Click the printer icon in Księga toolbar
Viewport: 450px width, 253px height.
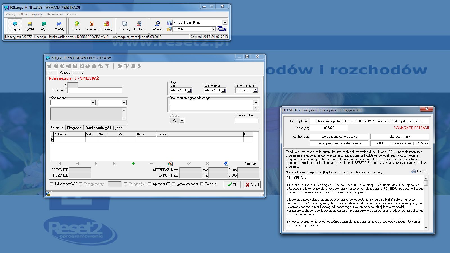click(88, 66)
